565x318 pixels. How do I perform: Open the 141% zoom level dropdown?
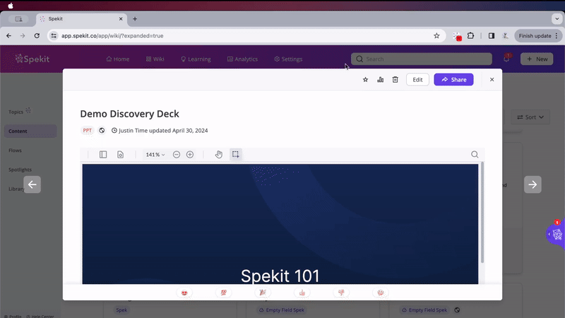[155, 154]
